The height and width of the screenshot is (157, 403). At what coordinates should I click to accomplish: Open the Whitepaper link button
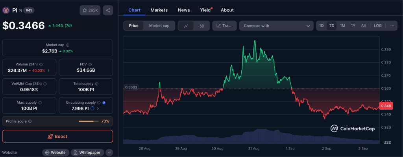pyautogui.click(x=87, y=152)
